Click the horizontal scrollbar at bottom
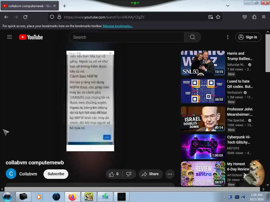This screenshot has height=202, width=270. coord(132,189)
